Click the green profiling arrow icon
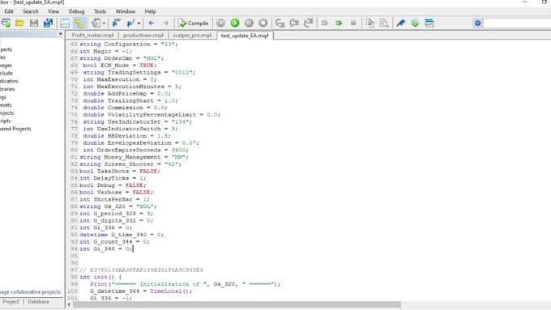Screen dimensions: 551x310 339,23
